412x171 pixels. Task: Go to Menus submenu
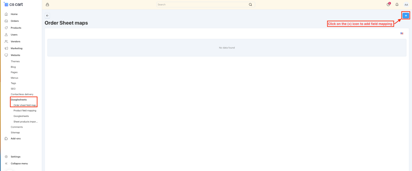coord(14,78)
